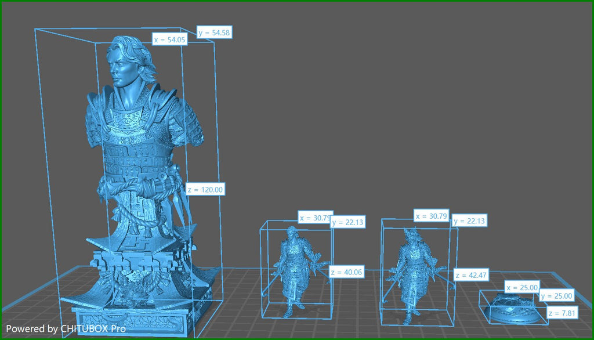Click the z = 7.81 label
Viewport: 594px width, 340px height.
point(562,313)
